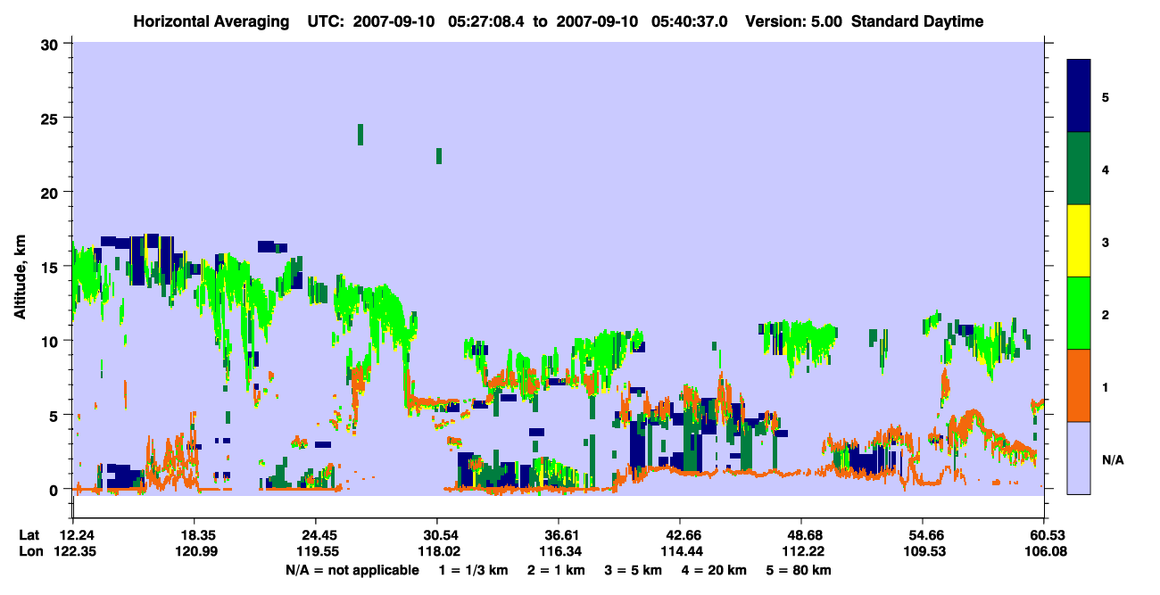Click latitude value 36.61
The width and height of the screenshot is (1160, 595).
click(559, 535)
